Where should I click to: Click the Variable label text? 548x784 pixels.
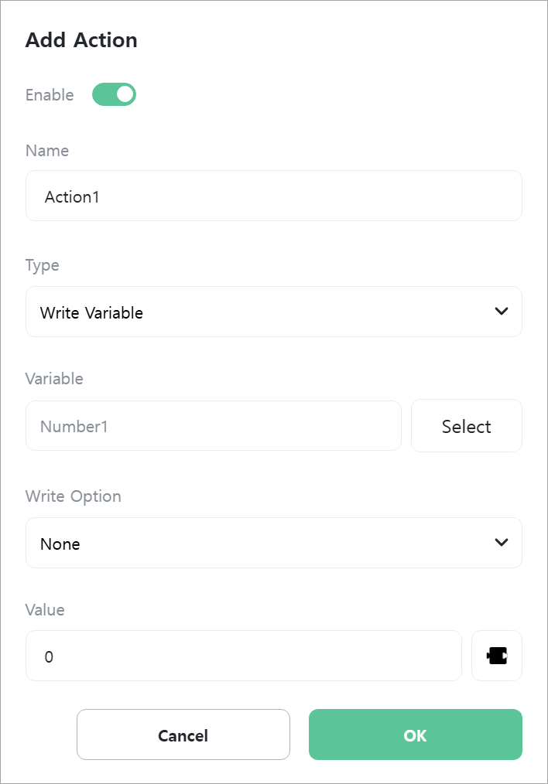[x=54, y=379]
